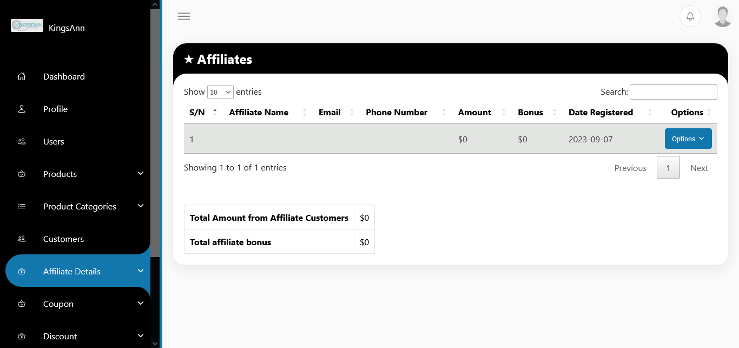Image resolution: width=739 pixels, height=348 pixels.
Task: Click the Discount basket icon
Action: coord(22,336)
